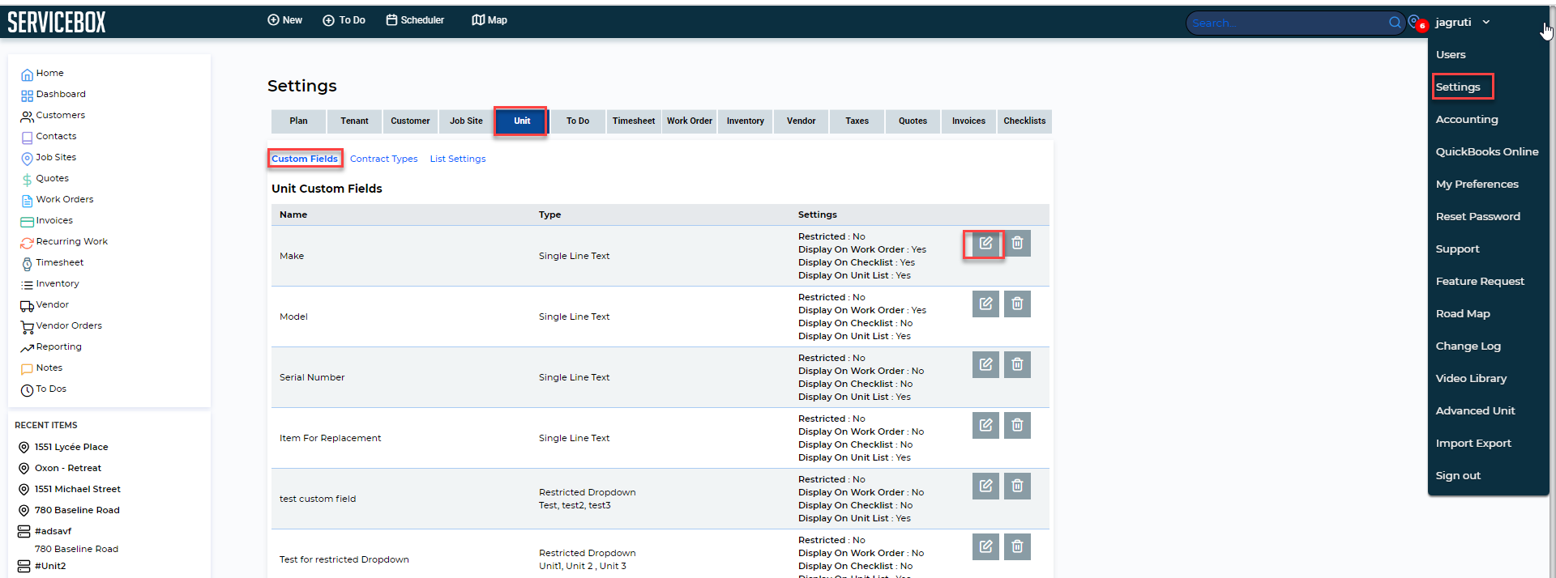This screenshot has height=578, width=1556.
Task: Edit the Serial Number custom field
Action: pyautogui.click(x=985, y=364)
